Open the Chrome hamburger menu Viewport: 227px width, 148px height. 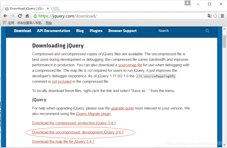222,16
